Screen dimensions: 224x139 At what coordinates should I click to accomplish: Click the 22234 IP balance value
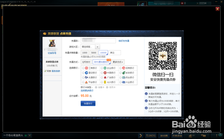(x=203, y=3)
